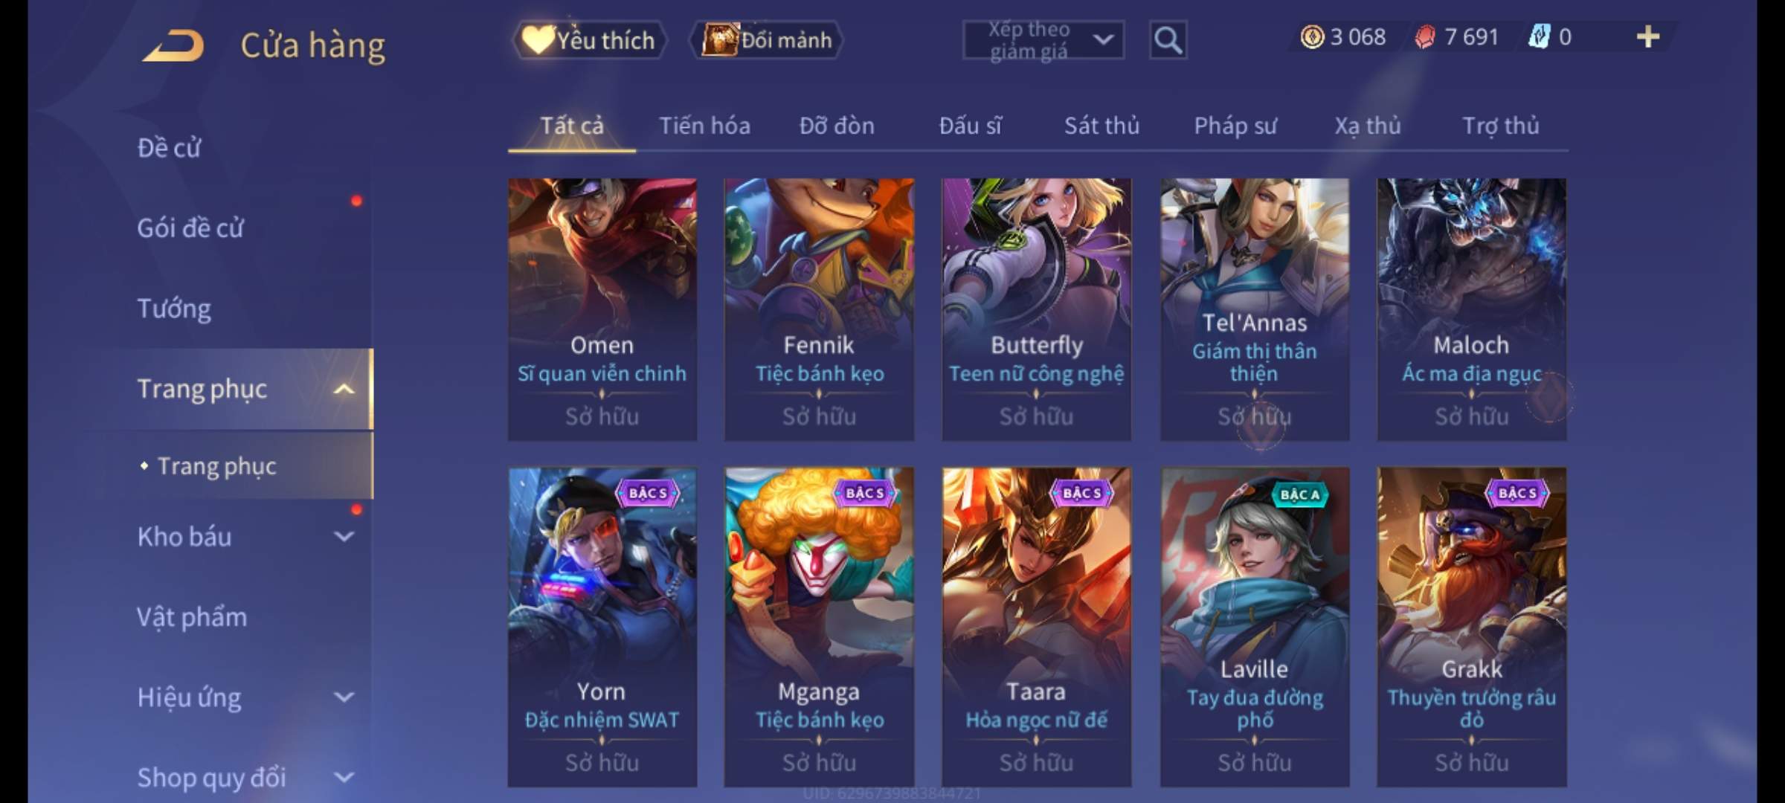1785x803 pixels.
Task: Tap the blue voucher currency icon
Action: pyautogui.click(x=1539, y=36)
